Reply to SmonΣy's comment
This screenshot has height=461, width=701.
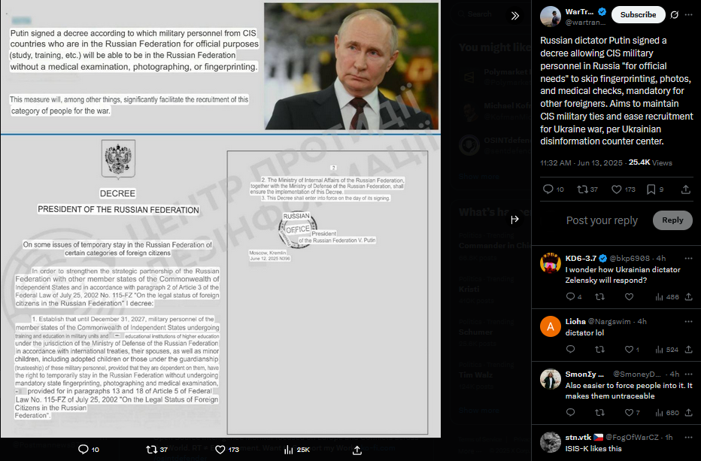click(570, 413)
